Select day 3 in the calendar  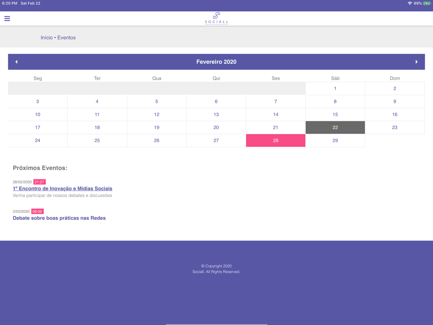pos(38,101)
